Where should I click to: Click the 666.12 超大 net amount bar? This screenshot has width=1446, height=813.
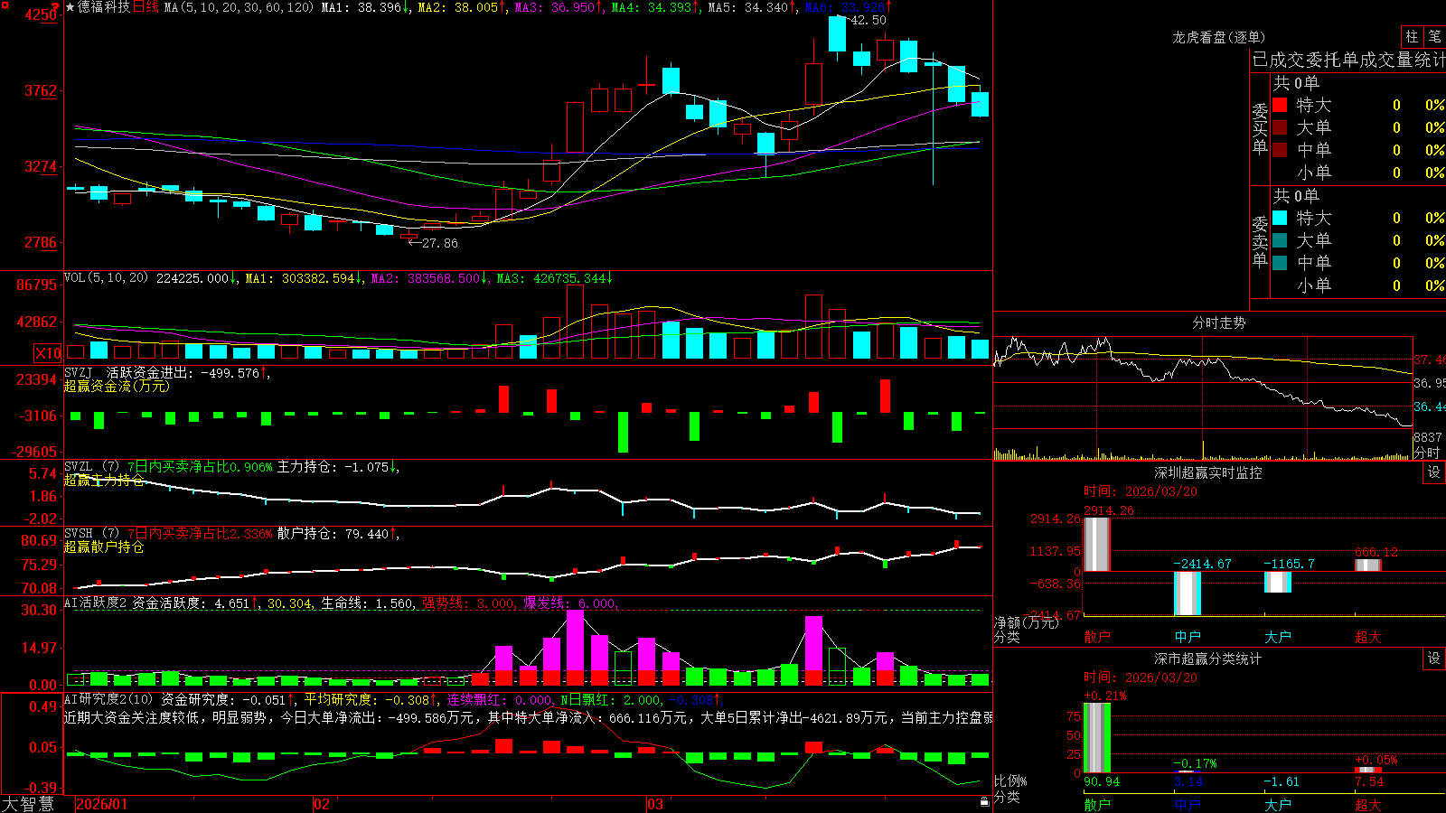coord(1368,565)
